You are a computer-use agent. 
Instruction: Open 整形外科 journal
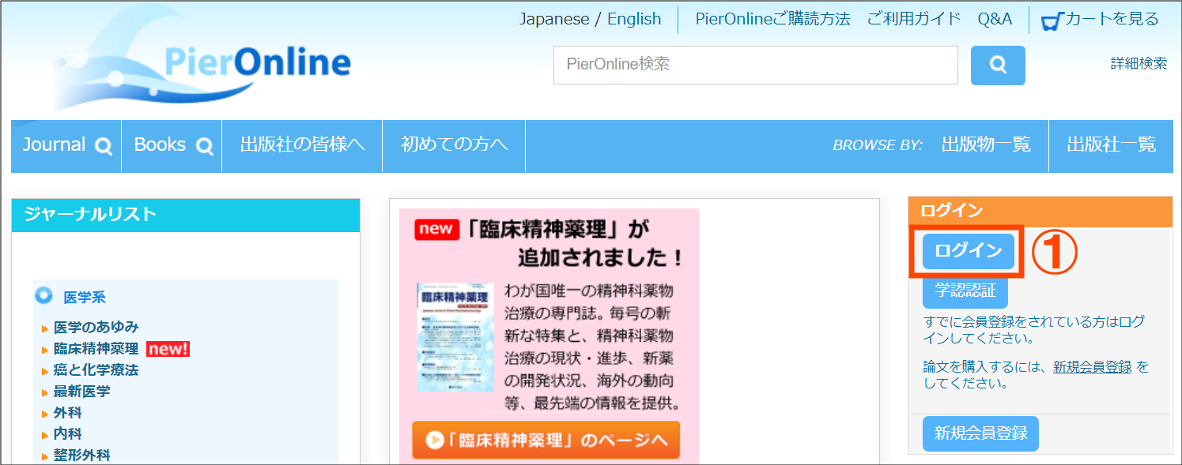(x=82, y=455)
